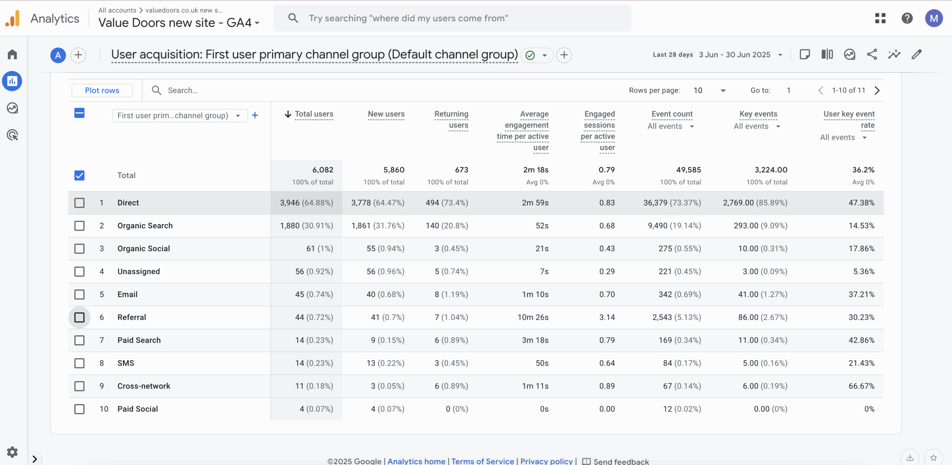
Task: Add filter using plus circle beside report title
Action: [x=564, y=55]
